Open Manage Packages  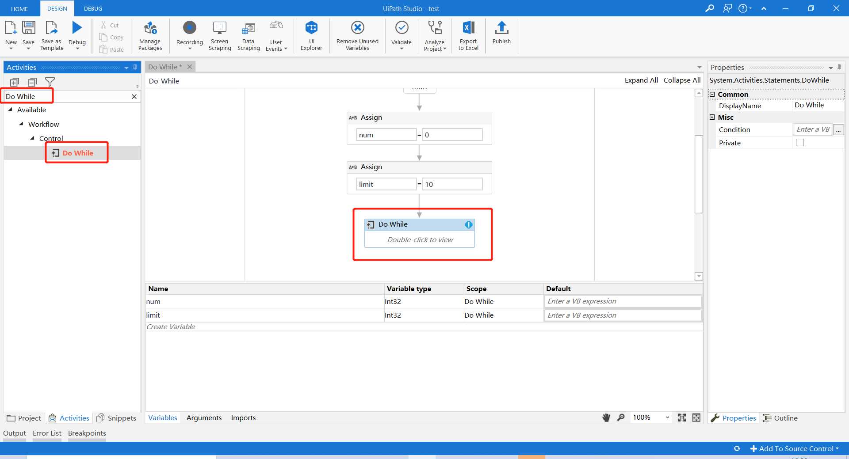(x=150, y=35)
